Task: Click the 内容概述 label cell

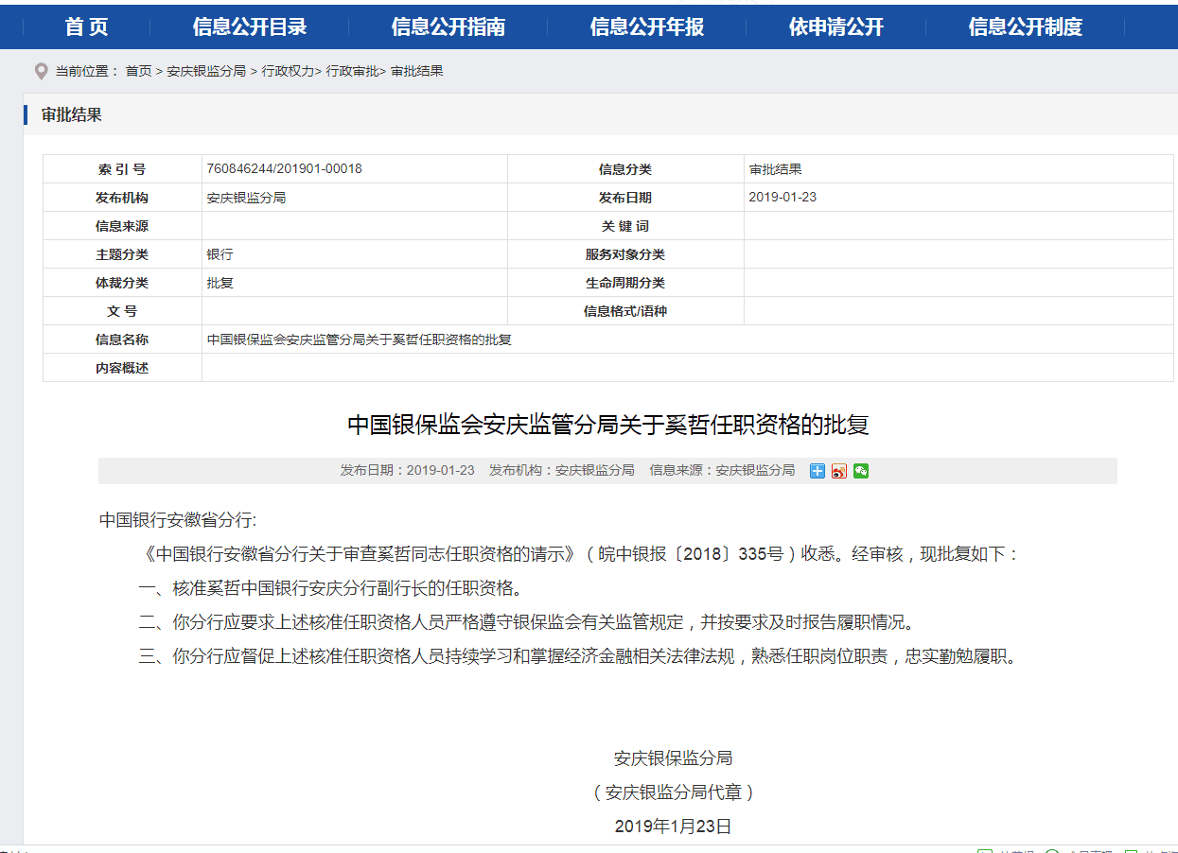Action: pyautogui.click(x=122, y=368)
